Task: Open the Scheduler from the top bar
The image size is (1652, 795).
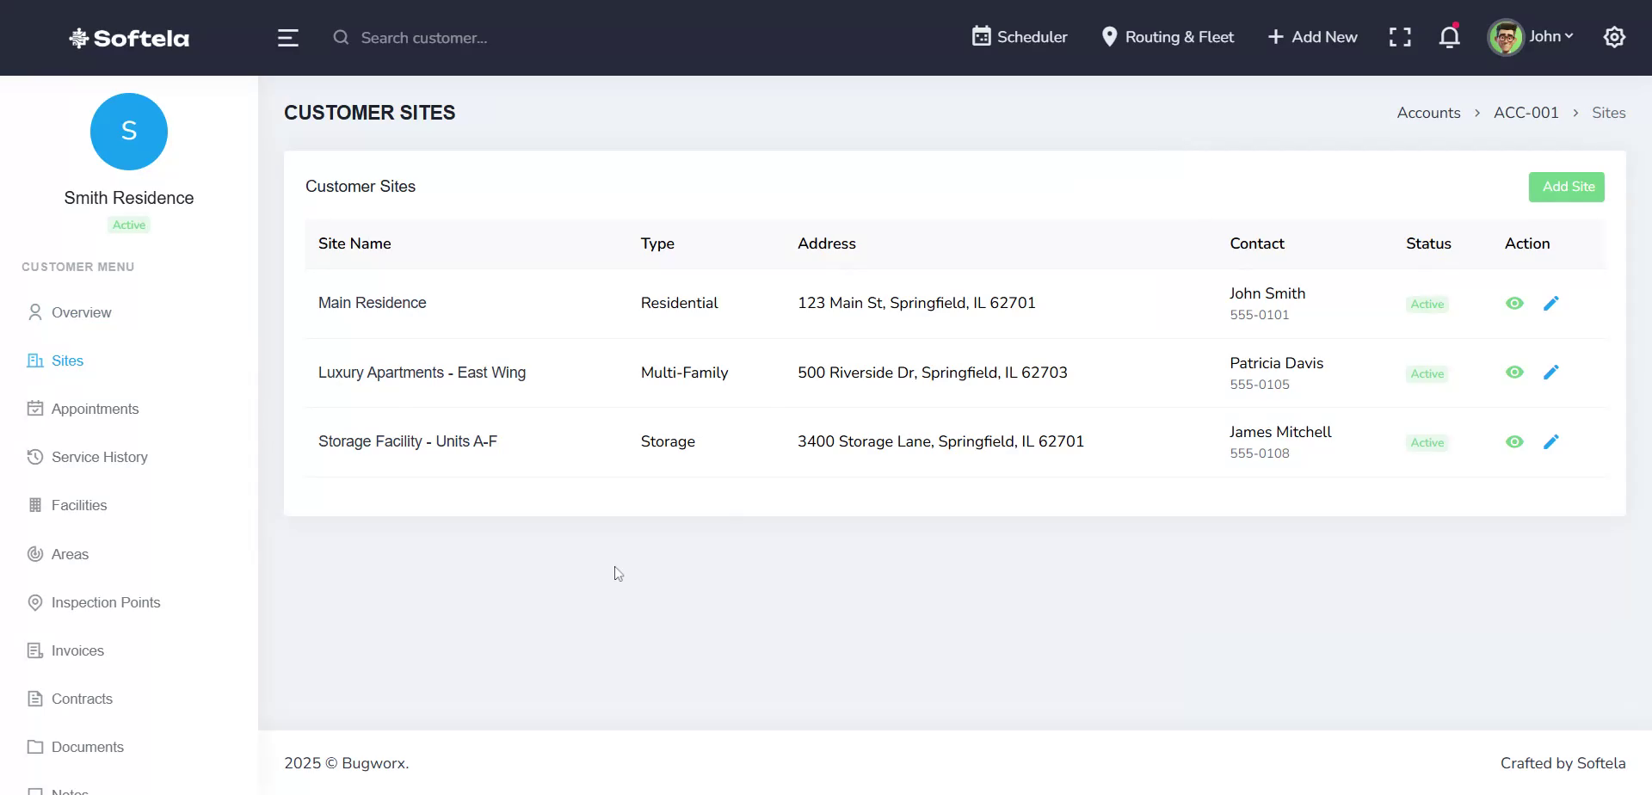Action: pyautogui.click(x=1019, y=37)
